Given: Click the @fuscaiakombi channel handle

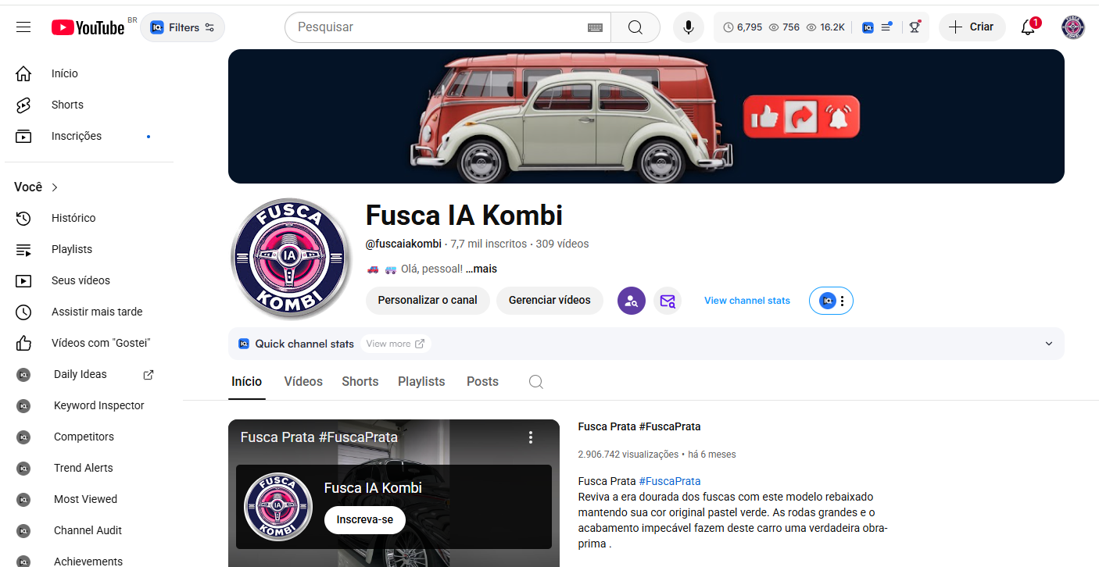Looking at the screenshot, I should point(403,244).
